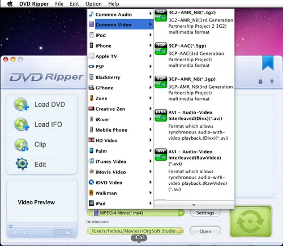Click the user profile icon in header
The image size is (283, 246).
[260, 81]
